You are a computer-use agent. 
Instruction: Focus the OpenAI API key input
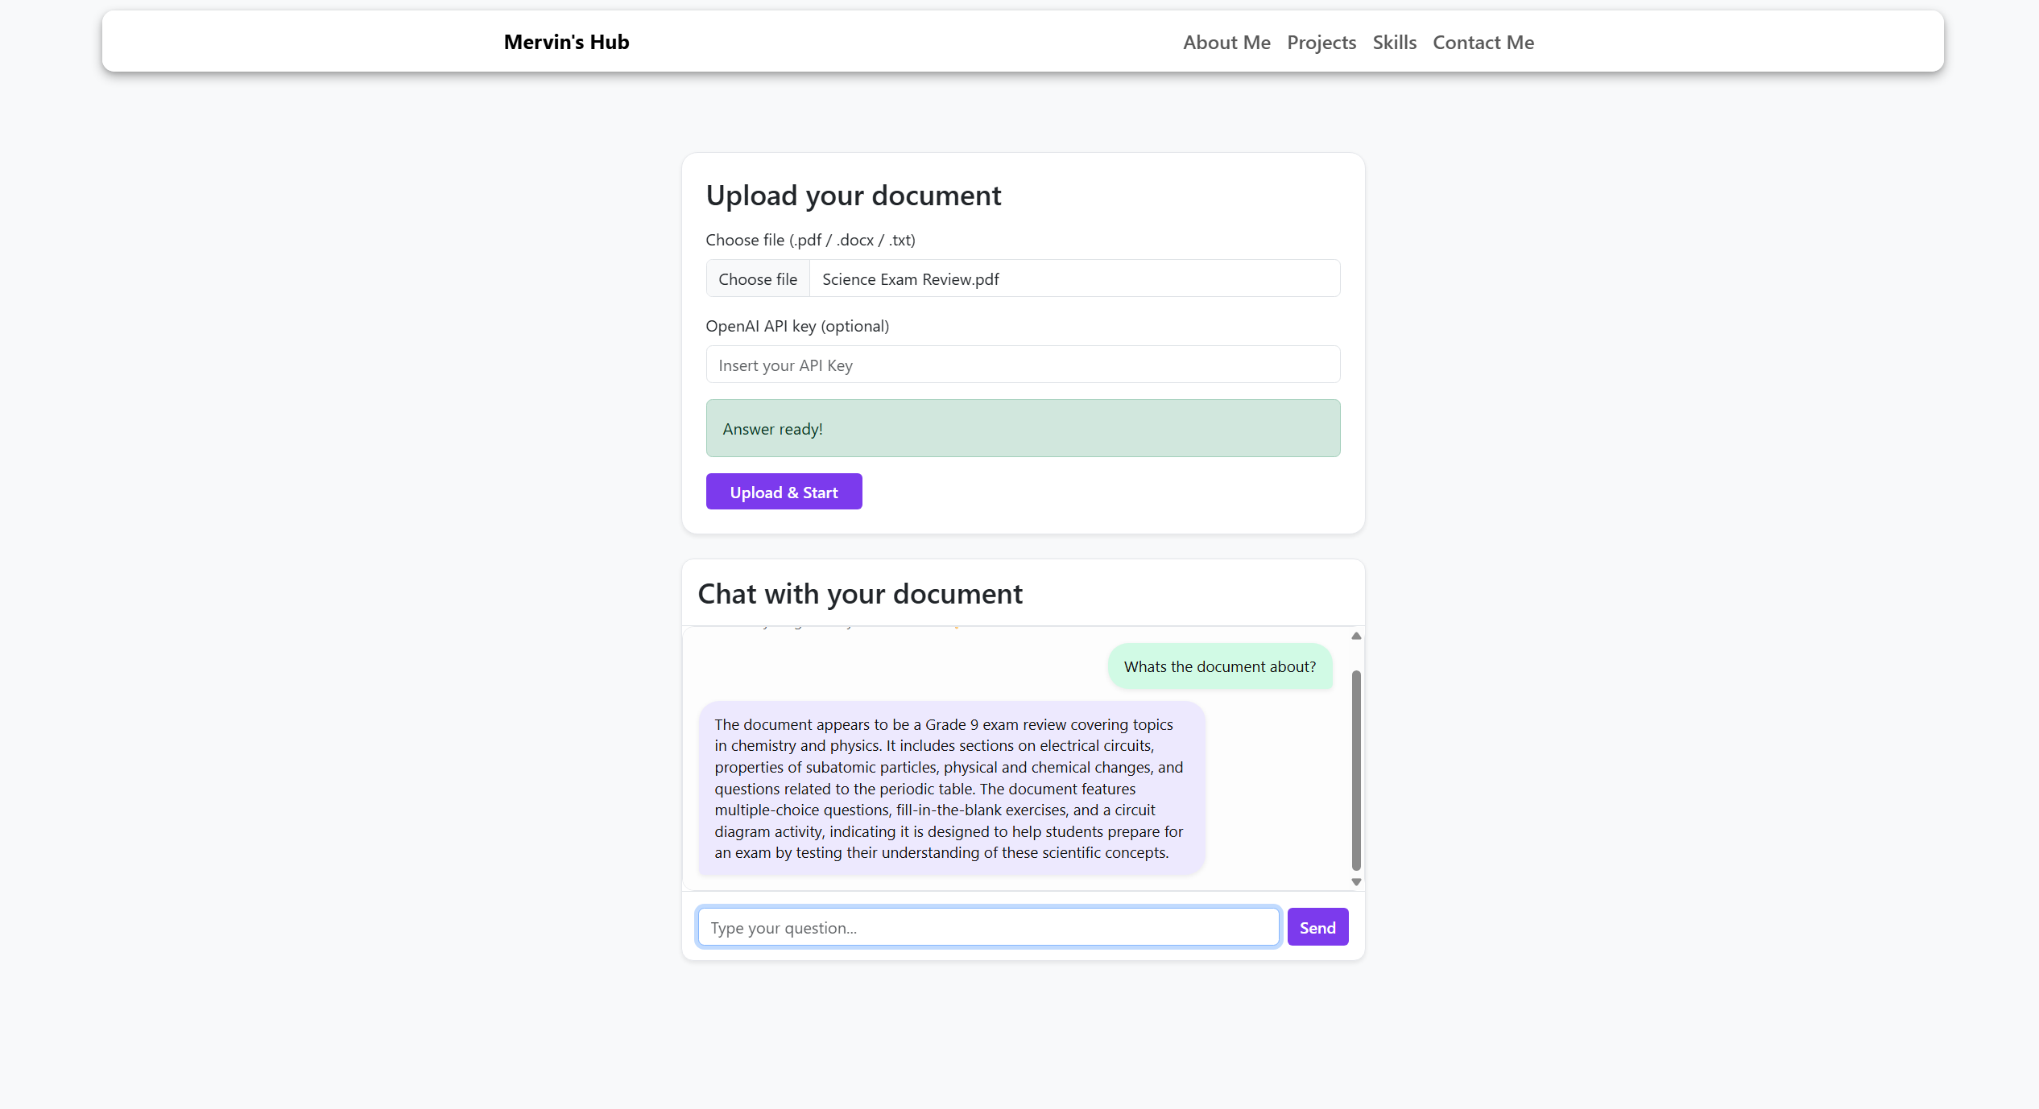point(1023,365)
